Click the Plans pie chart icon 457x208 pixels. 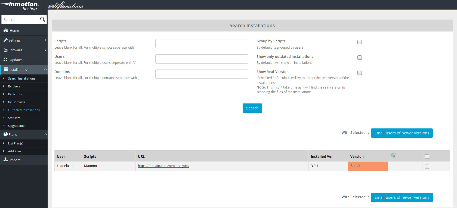pyautogui.click(x=5, y=134)
